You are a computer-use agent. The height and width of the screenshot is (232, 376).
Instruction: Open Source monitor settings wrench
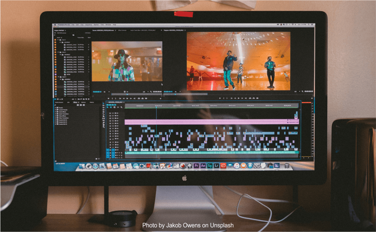(x=151, y=91)
